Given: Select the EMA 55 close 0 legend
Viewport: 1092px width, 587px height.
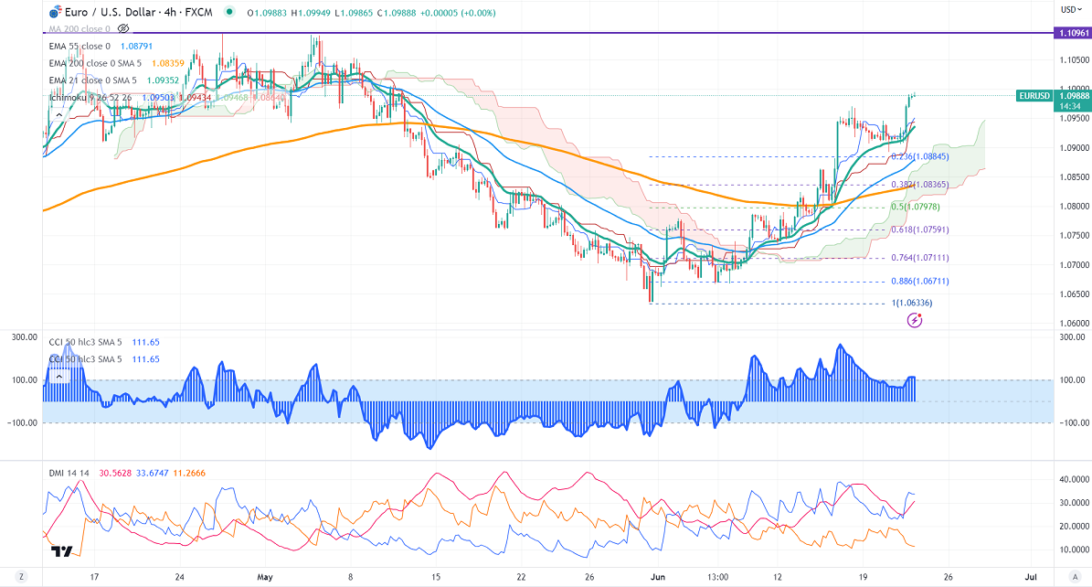Looking at the screenshot, I should point(80,46).
